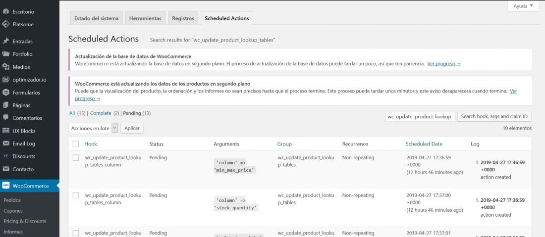The width and height of the screenshot is (545, 237).
Task: Click the WooCommerce Woo logo icon
Action: 6,186
